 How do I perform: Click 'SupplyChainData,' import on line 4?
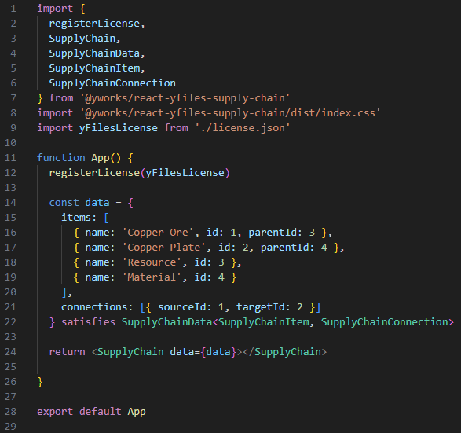tap(97, 53)
